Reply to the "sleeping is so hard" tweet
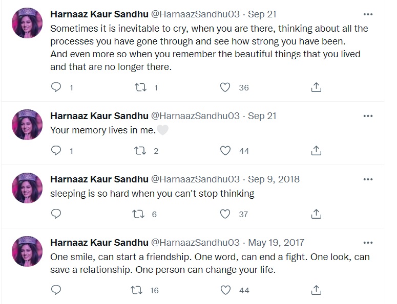The height and width of the screenshot is (304, 397). point(57,214)
